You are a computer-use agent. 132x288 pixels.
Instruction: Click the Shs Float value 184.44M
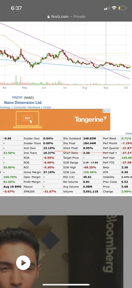pos(89,143)
